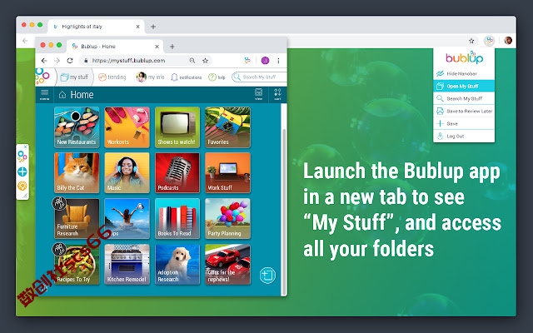The height and width of the screenshot is (333, 533).
Task: Choose Save from the Bublup menu
Action: pos(464,124)
